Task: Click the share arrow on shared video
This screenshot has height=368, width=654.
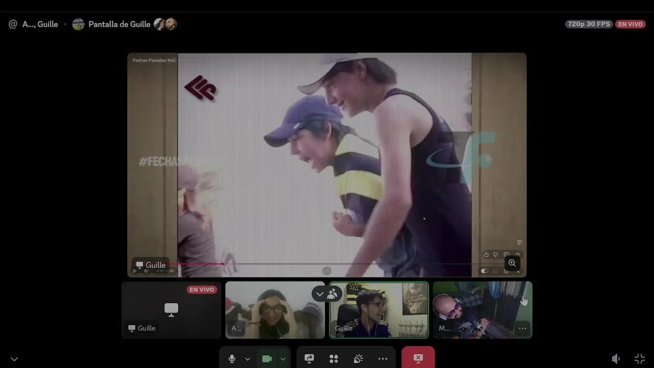Action: tap(517, 255)
